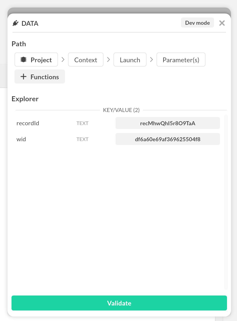Click the chevron before Parameter(s)

point(151,59)
